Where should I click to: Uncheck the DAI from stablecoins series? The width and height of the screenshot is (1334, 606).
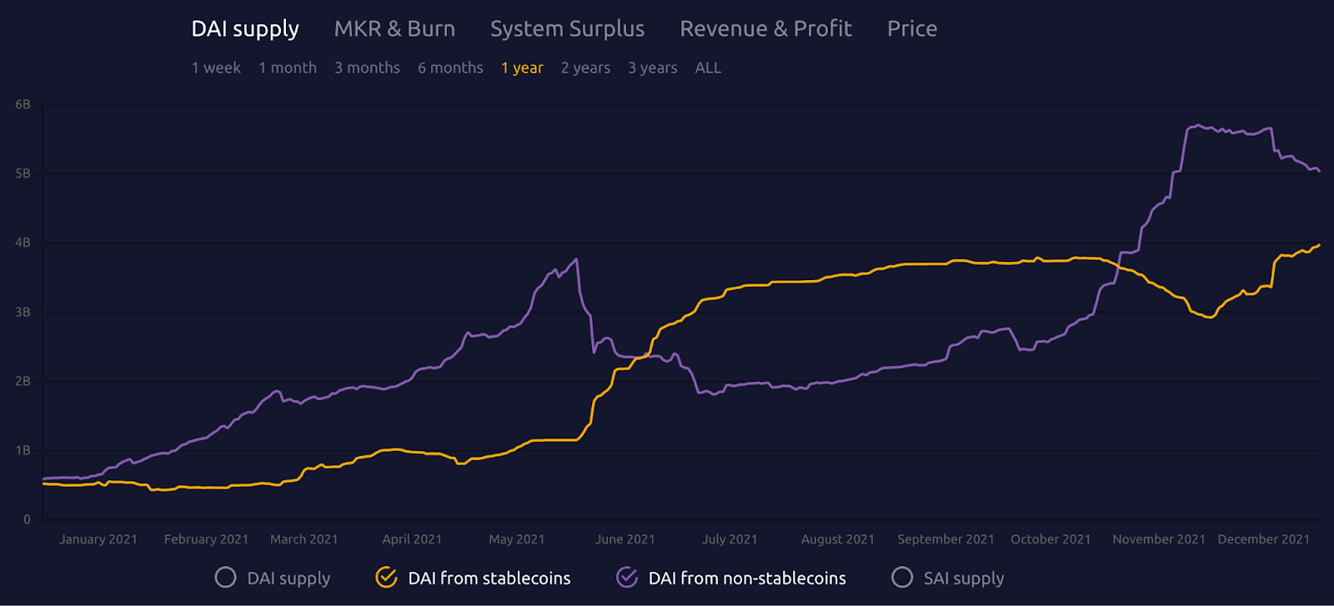click(x=386, y=577)
